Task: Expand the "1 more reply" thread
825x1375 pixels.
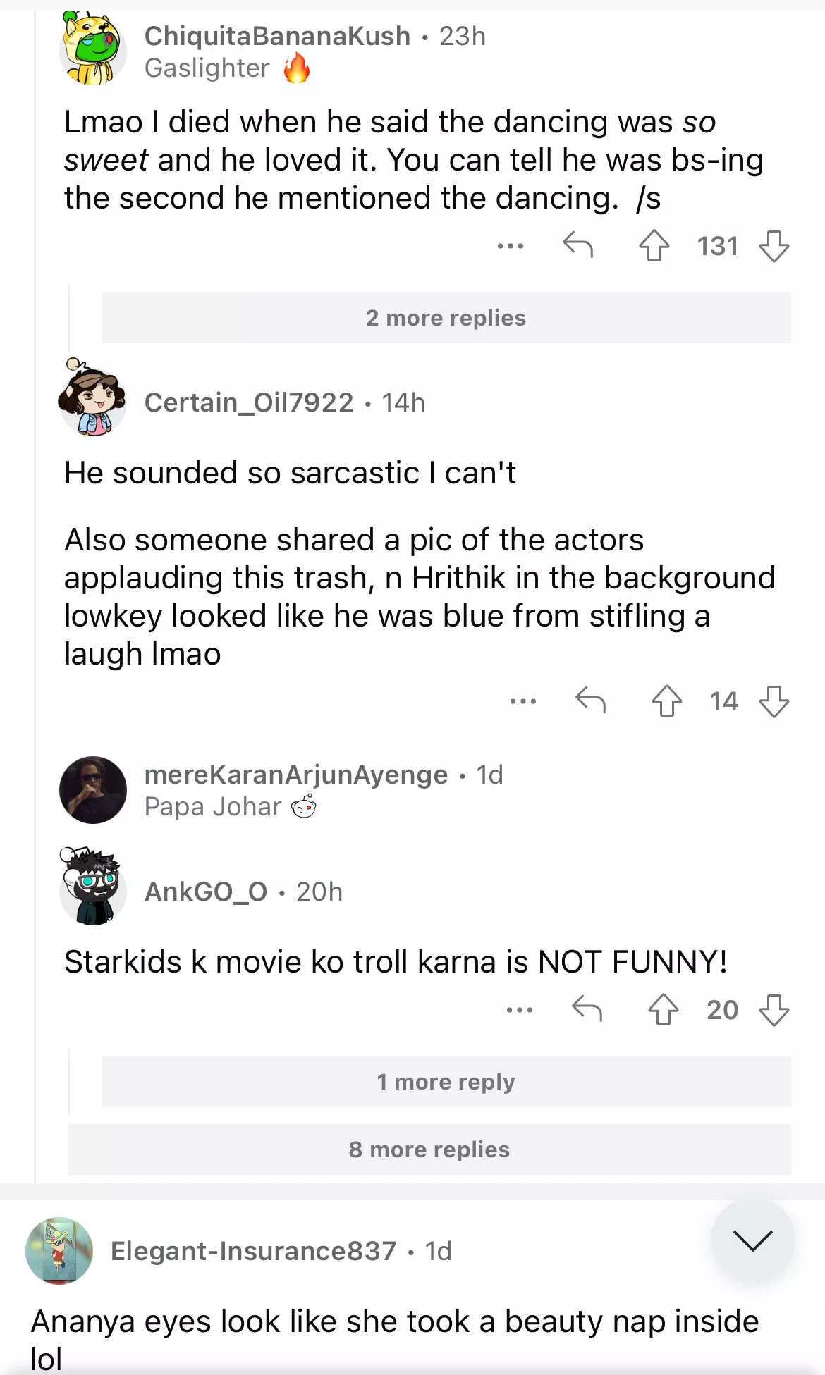Action: click(x=446, y=1082)
